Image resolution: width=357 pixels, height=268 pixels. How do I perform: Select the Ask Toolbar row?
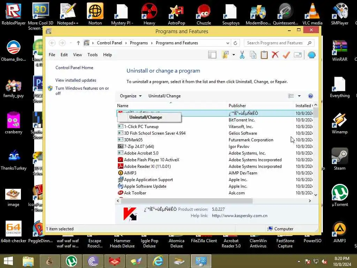point(214,193)
